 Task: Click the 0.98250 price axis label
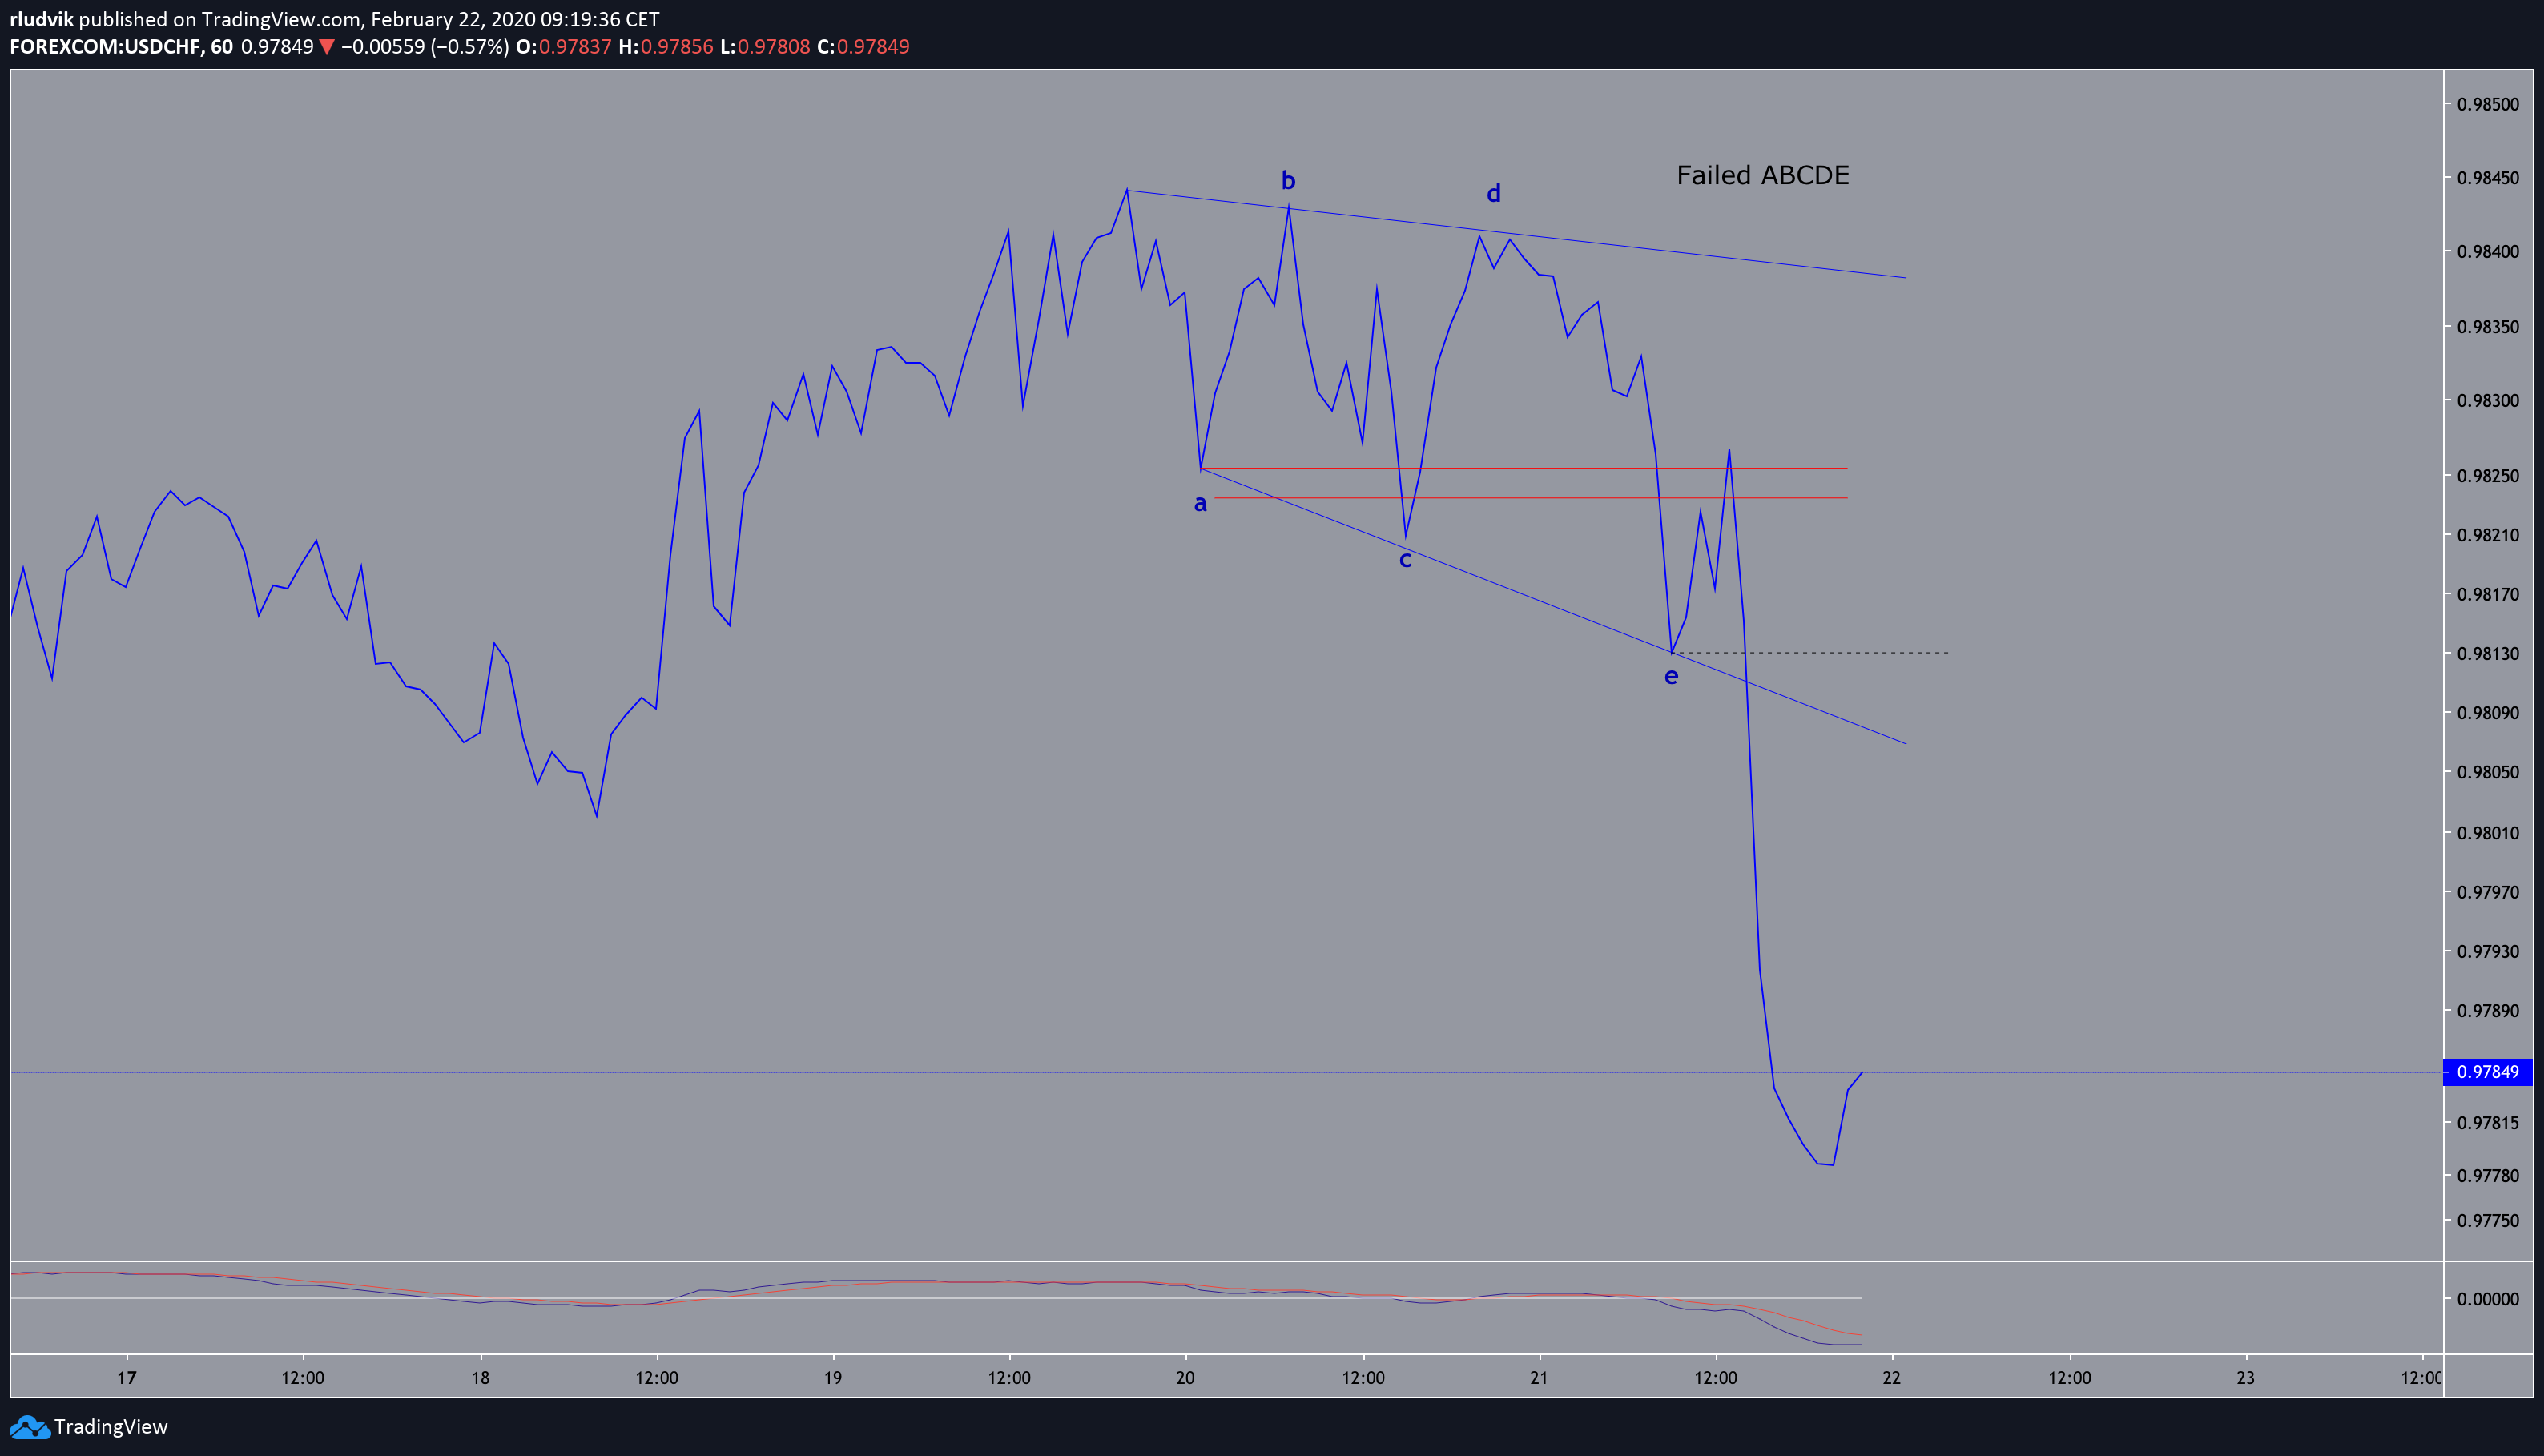tap(2487, 476)
